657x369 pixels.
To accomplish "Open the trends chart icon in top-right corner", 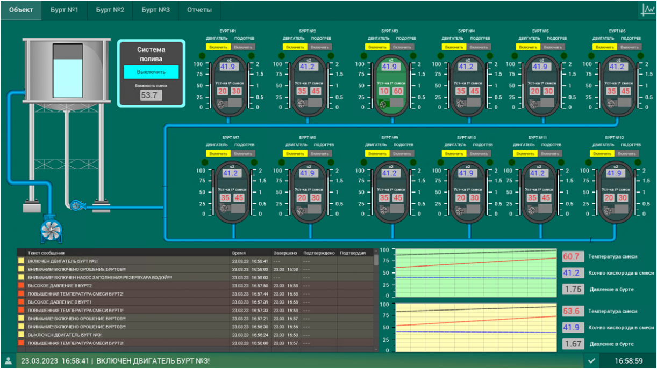I will [x=647, y=10].
